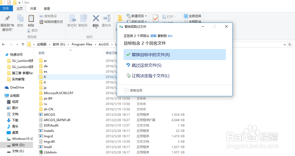Click the Copy to icon
This screenshot has height=156, width=295.
coord(83,19)
